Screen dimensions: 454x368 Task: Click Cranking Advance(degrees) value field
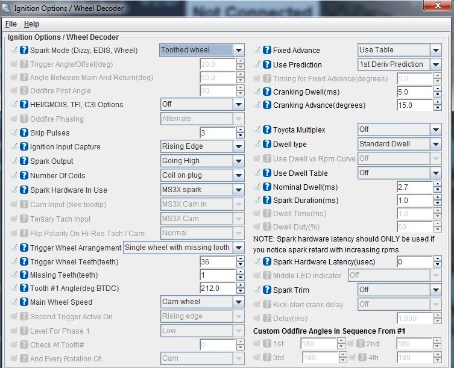tap(415, 105)
